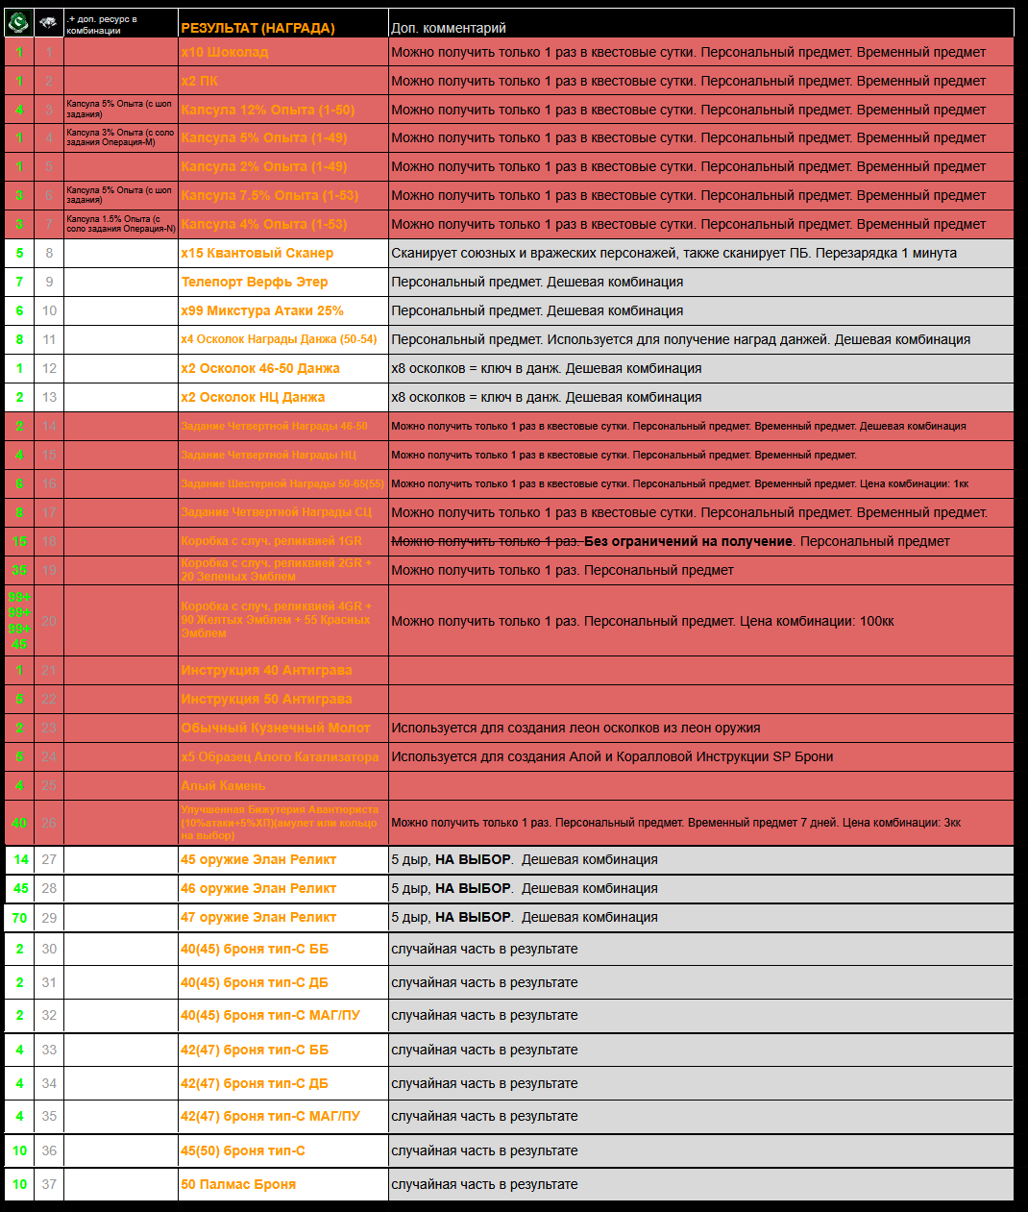The image size is (1028, 1212).
Task: Click 'Обычный Кузнечный Молот' entry
Action: coord(276,728)
